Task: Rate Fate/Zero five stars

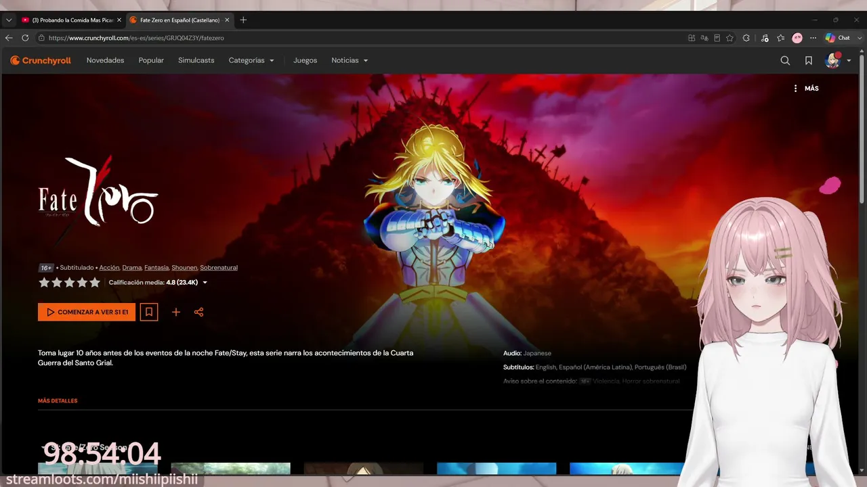Action: [95, 283]
